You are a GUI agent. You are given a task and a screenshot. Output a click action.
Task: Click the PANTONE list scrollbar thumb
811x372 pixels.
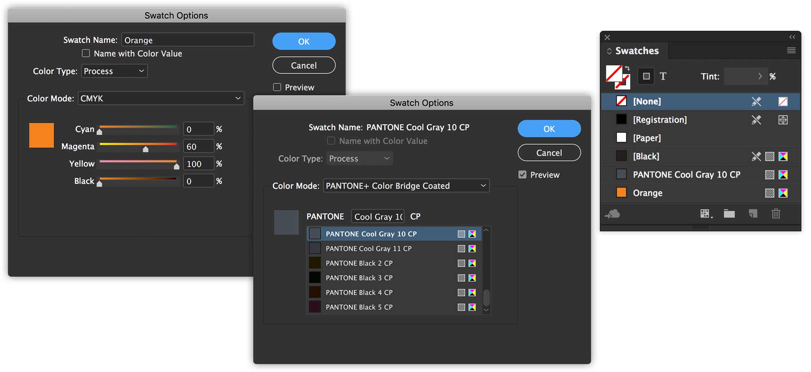[x=486, y=298]
